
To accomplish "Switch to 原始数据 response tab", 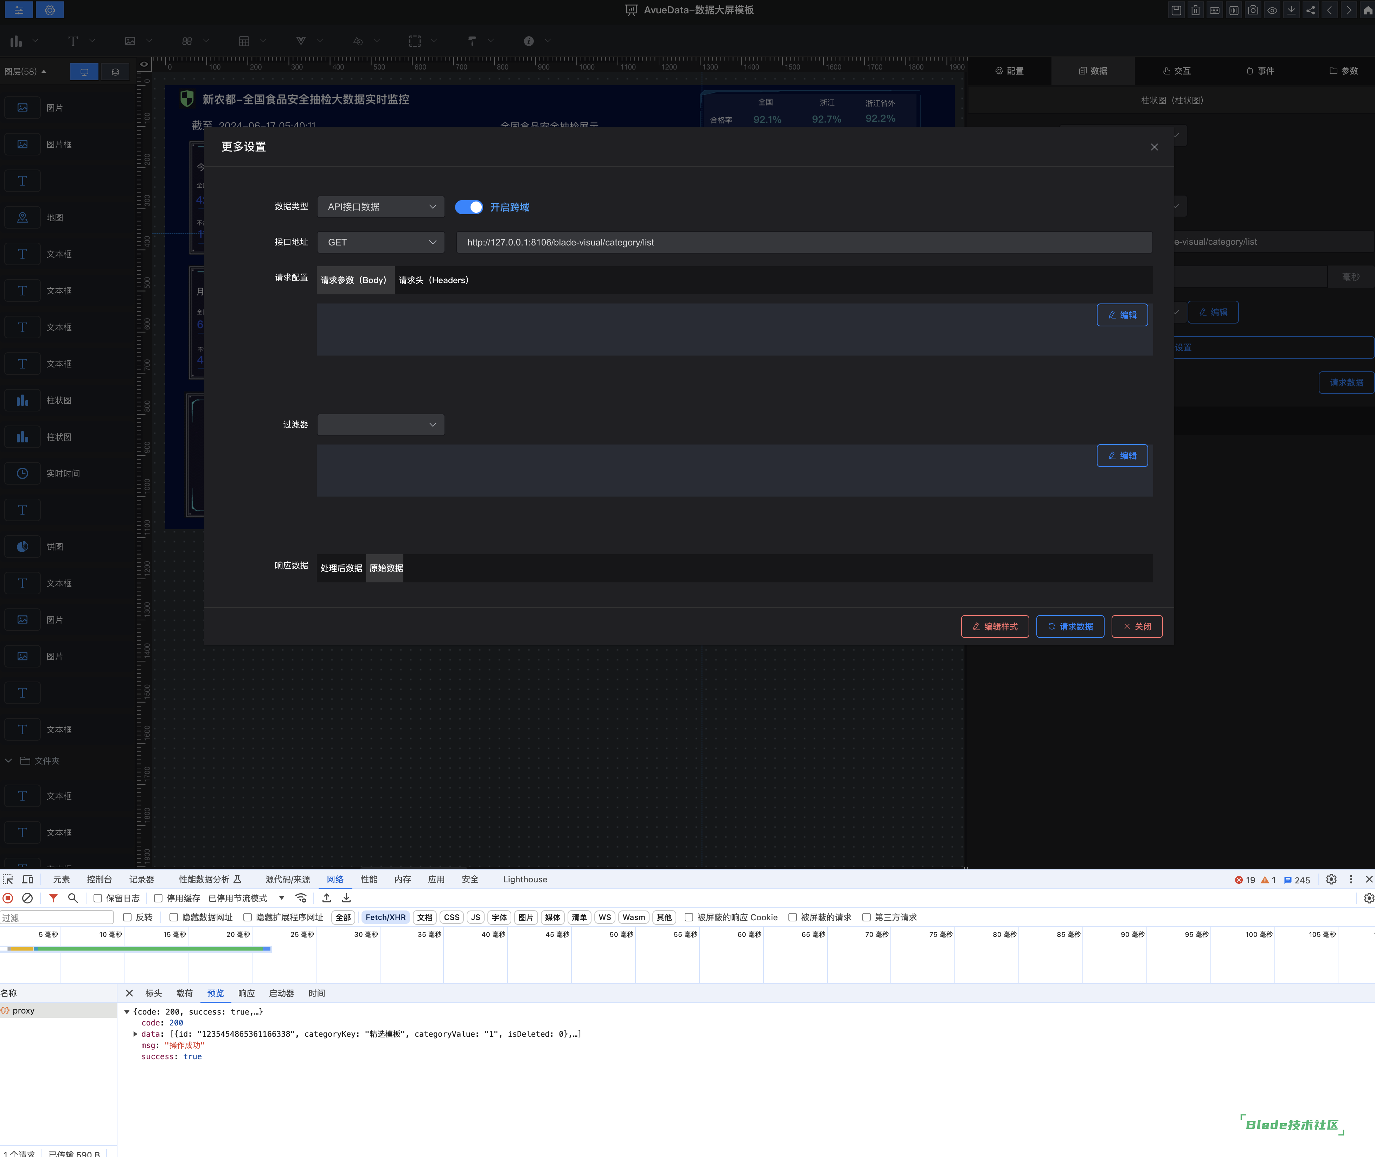I will pos(385,568).
